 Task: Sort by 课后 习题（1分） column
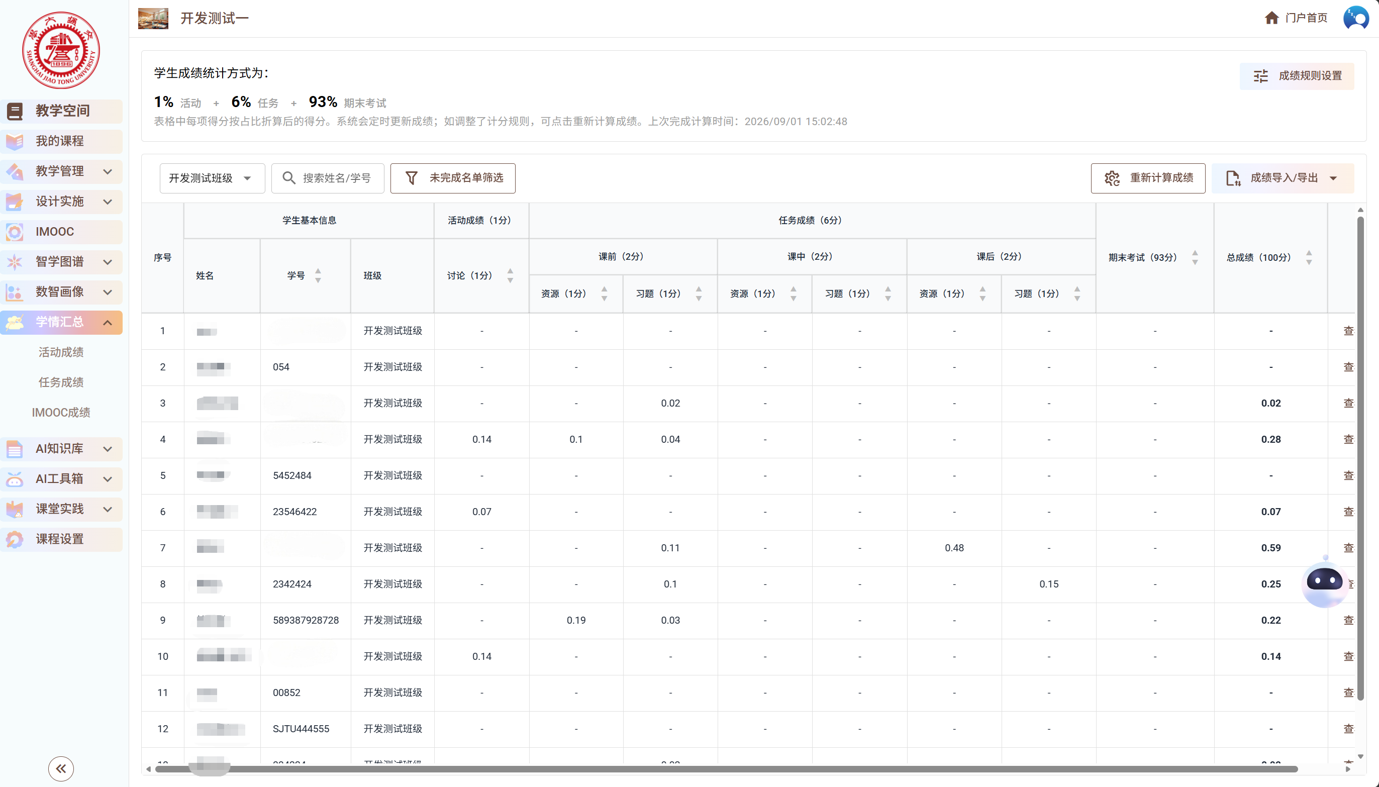coord(1077,293)
